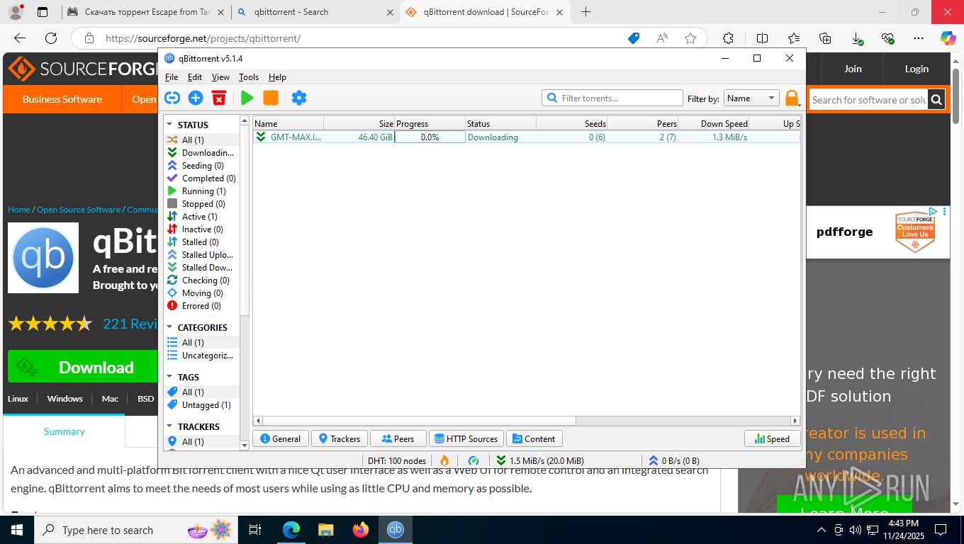Sort by the Down Speed column header
The width and height of the screenshot is (964, 544).
point(713,123)
